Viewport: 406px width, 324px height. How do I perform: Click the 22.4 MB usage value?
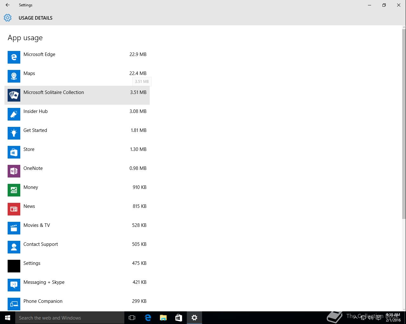tap(138, 73)
